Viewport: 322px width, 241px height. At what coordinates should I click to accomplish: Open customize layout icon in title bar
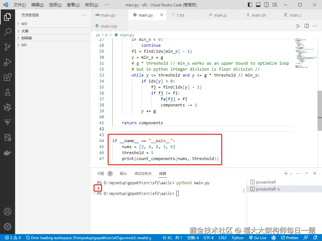point(275,5)
